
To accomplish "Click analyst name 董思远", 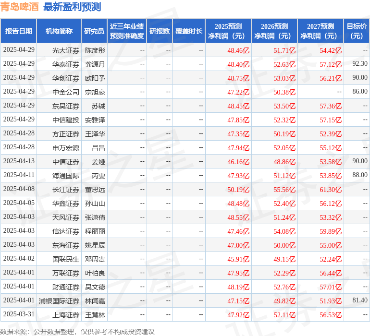I will [x=95, y=190].
